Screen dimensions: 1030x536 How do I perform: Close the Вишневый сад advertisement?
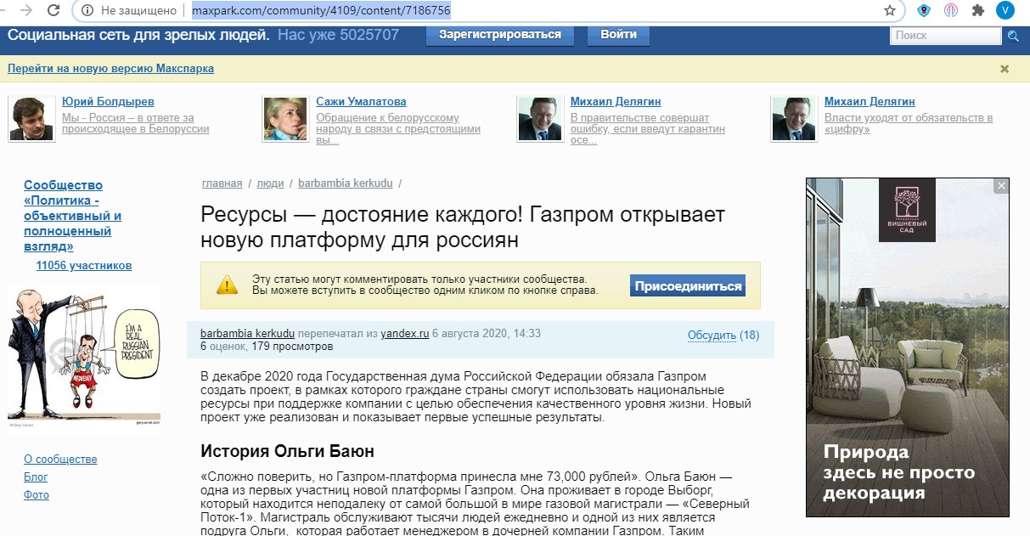click(1001, 186)
